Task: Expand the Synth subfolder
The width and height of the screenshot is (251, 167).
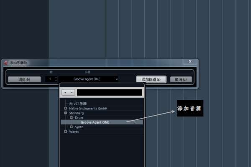Action: click(x=72, y=127)
